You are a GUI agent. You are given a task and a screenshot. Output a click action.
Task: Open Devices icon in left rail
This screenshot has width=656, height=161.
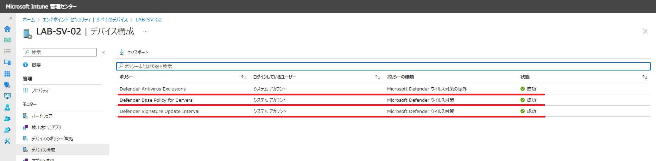pyautogui.click(x=7, y=62)
